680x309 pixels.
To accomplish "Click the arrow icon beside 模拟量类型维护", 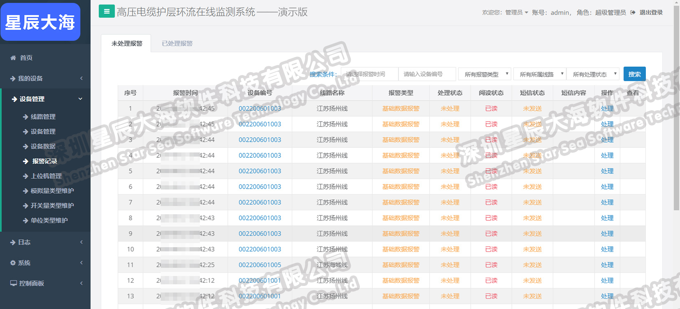I will click(26, 191).
